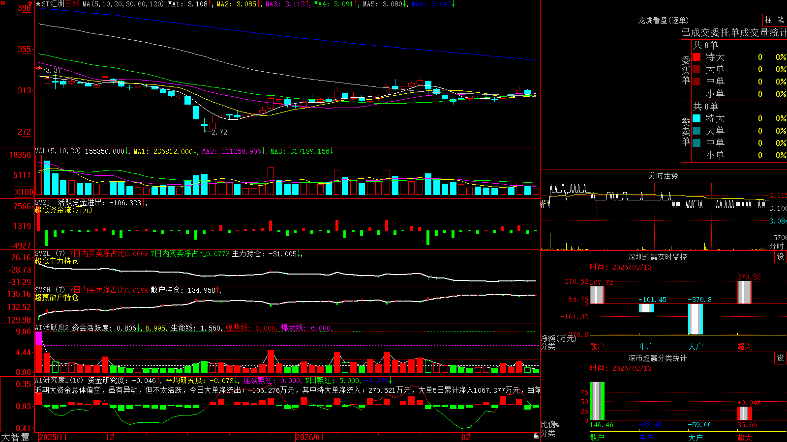787x442 pixels.
Task: Click the 日线 period label
Action: (72, 4)
